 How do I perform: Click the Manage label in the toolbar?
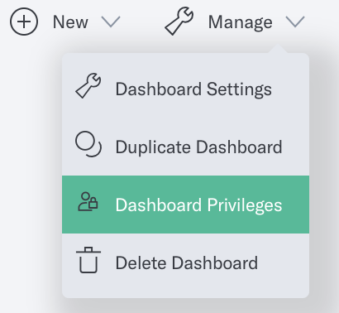pyautogui.click(x=241, y=22)
